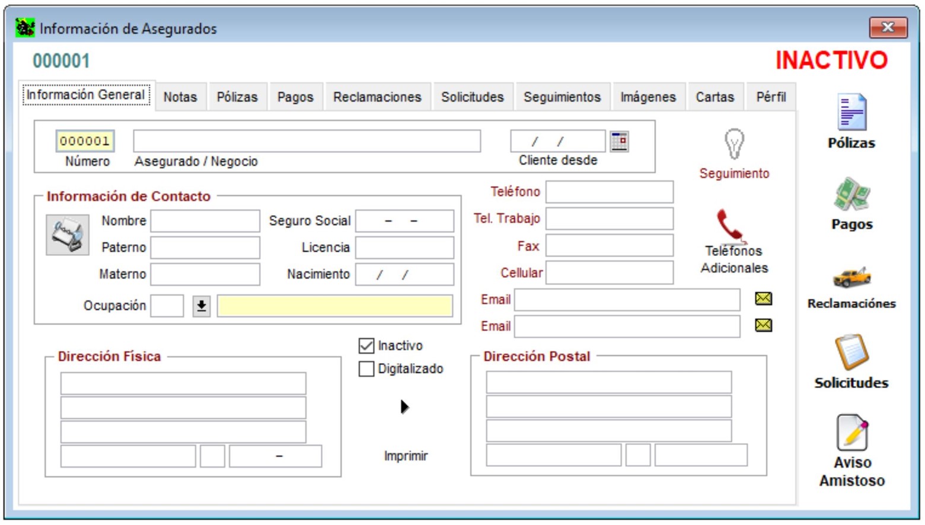Click the yellow Ocupación description field
This screenshot has height=525, width=925.
335,306
